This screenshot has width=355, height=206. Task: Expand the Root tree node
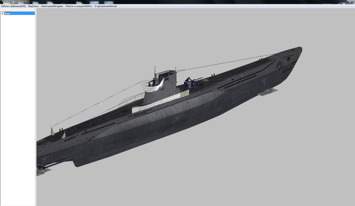coord(2,14)
